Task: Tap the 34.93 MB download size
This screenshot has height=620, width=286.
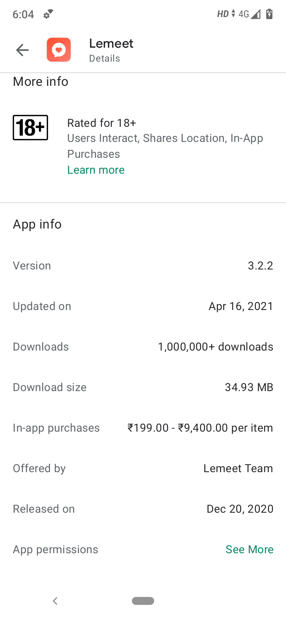Action: coord(249,387)
